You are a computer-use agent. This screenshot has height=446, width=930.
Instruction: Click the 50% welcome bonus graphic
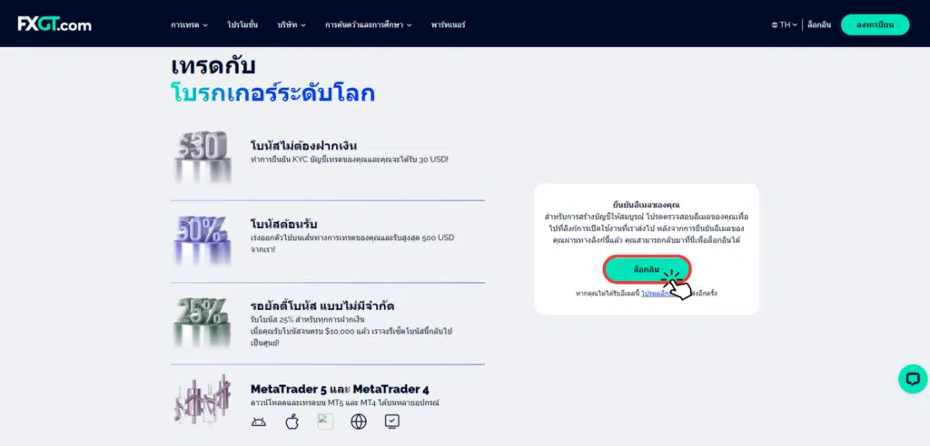[x=203, y=239]
